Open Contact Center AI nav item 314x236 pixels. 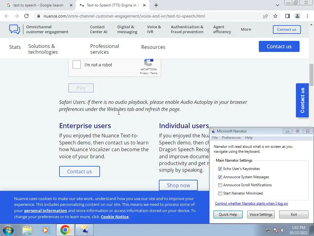(x=98, y=29)
